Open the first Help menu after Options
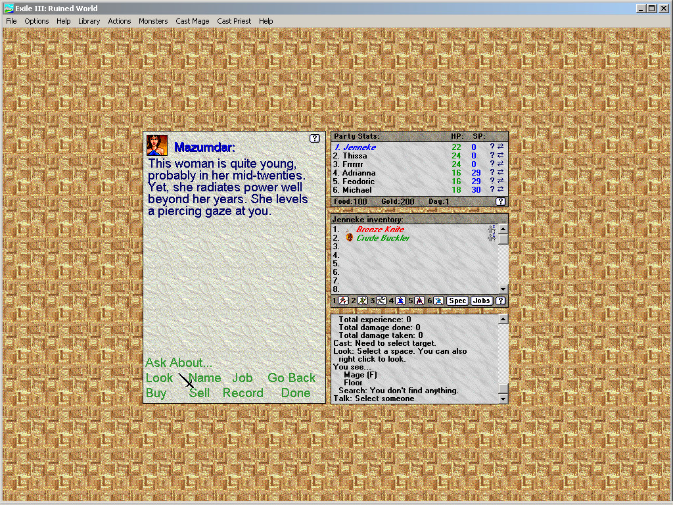 point(64,21)
